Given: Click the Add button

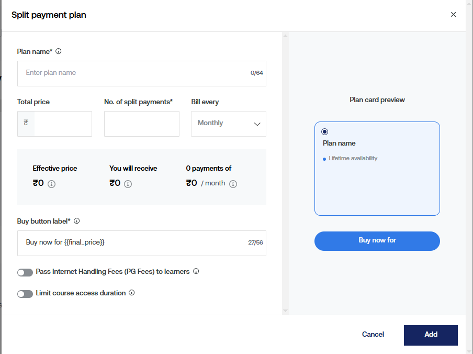Looking at the screenshot, I should (x=431, y=335).
